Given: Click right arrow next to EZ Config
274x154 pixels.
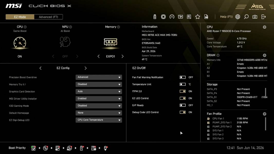Looking at the screenshot, I should [85, 68].
